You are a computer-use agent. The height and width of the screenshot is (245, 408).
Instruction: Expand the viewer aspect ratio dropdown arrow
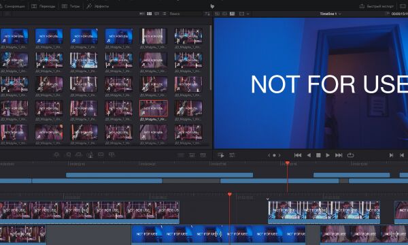pyautogui.click(x=248, y=14)
